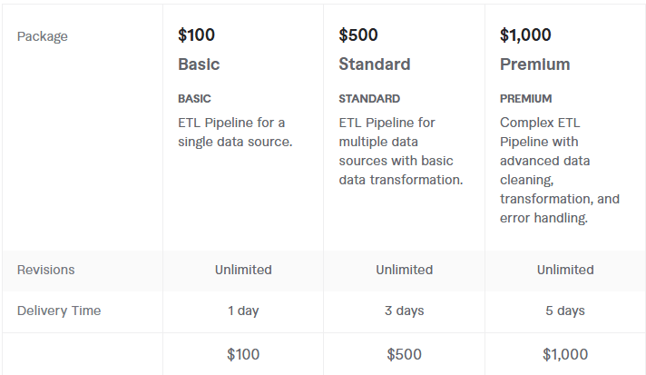
Task: Choose the bottom $500 Standard price button
Action: (x=404, y=354)
